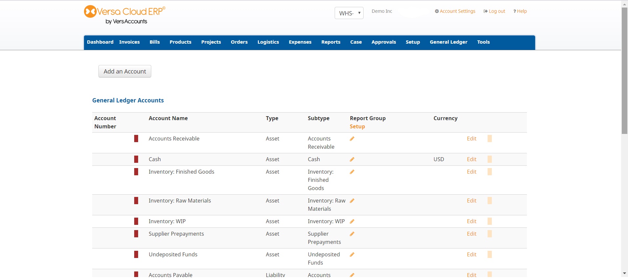
Task: Click the pencil icon in the Cash row
Action: point(352,160)
